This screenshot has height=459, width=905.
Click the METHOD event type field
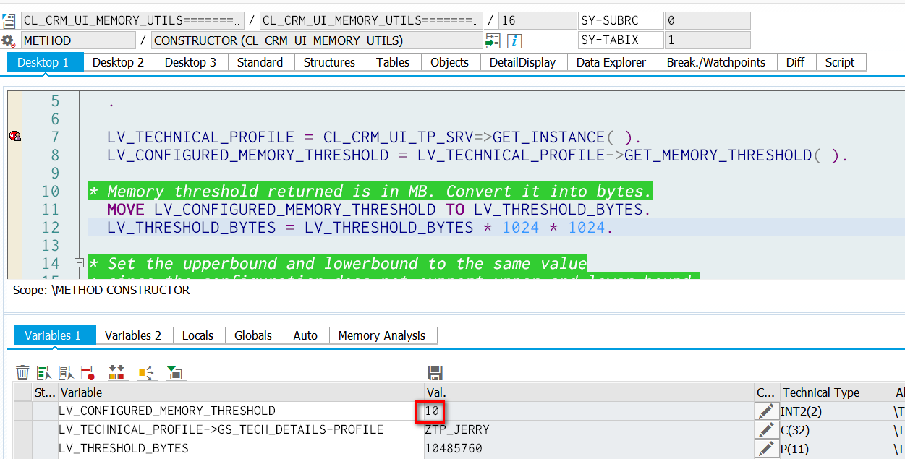tap(78, 40)
